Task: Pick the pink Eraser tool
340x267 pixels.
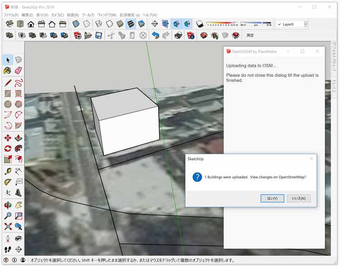Action: [x=19, y=70]
